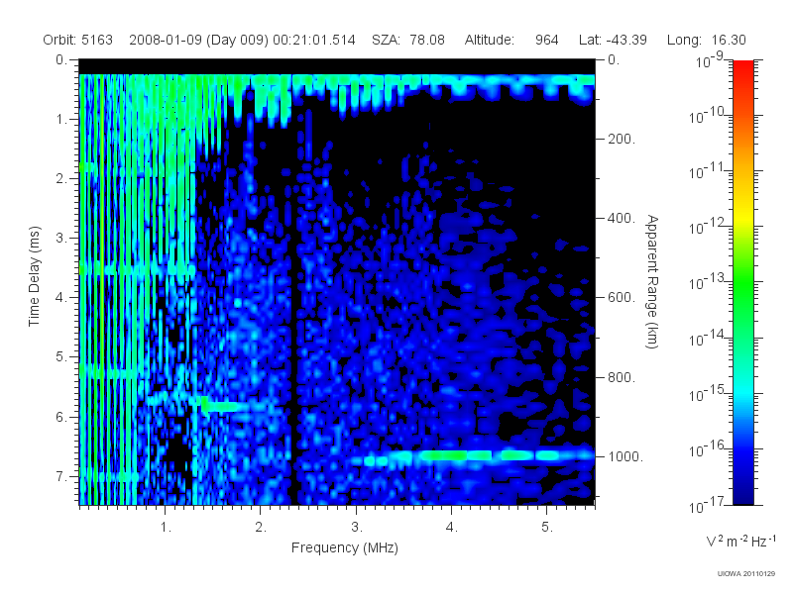Click the green horizontal echo near 1.5 MHz
Image resolution: width=793 pixels, height=594 pixels.
[x=221, y=406]
